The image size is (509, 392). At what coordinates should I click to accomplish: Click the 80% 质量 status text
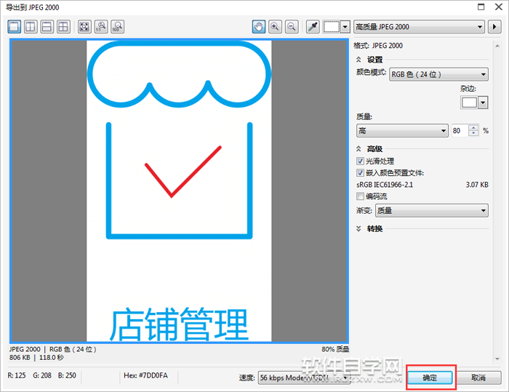[x=335, y=349]
